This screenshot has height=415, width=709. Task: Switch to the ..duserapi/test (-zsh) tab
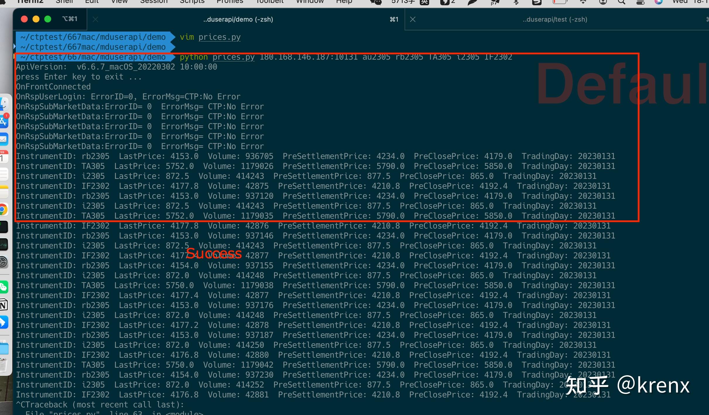(555, 19)
